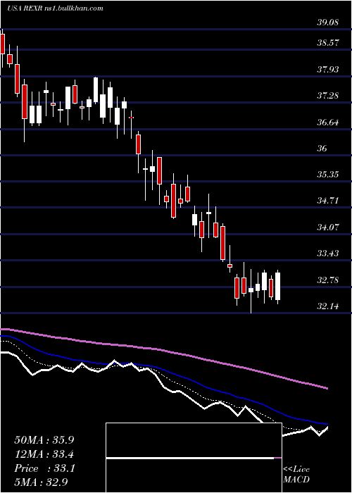This screenshot has height=493, width=352.
Task: Click the last white candlestick on the right
Action: coord(277,286)
